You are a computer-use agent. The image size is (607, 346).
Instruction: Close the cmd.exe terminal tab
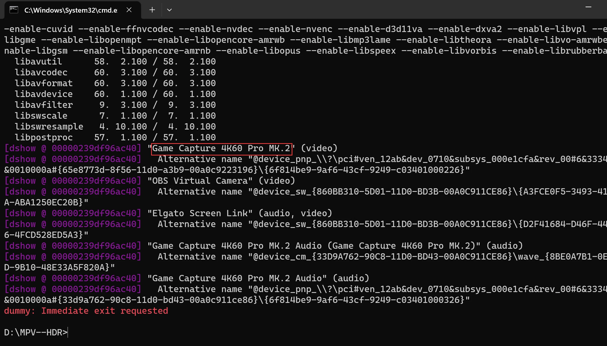click(x=129, y=10)
